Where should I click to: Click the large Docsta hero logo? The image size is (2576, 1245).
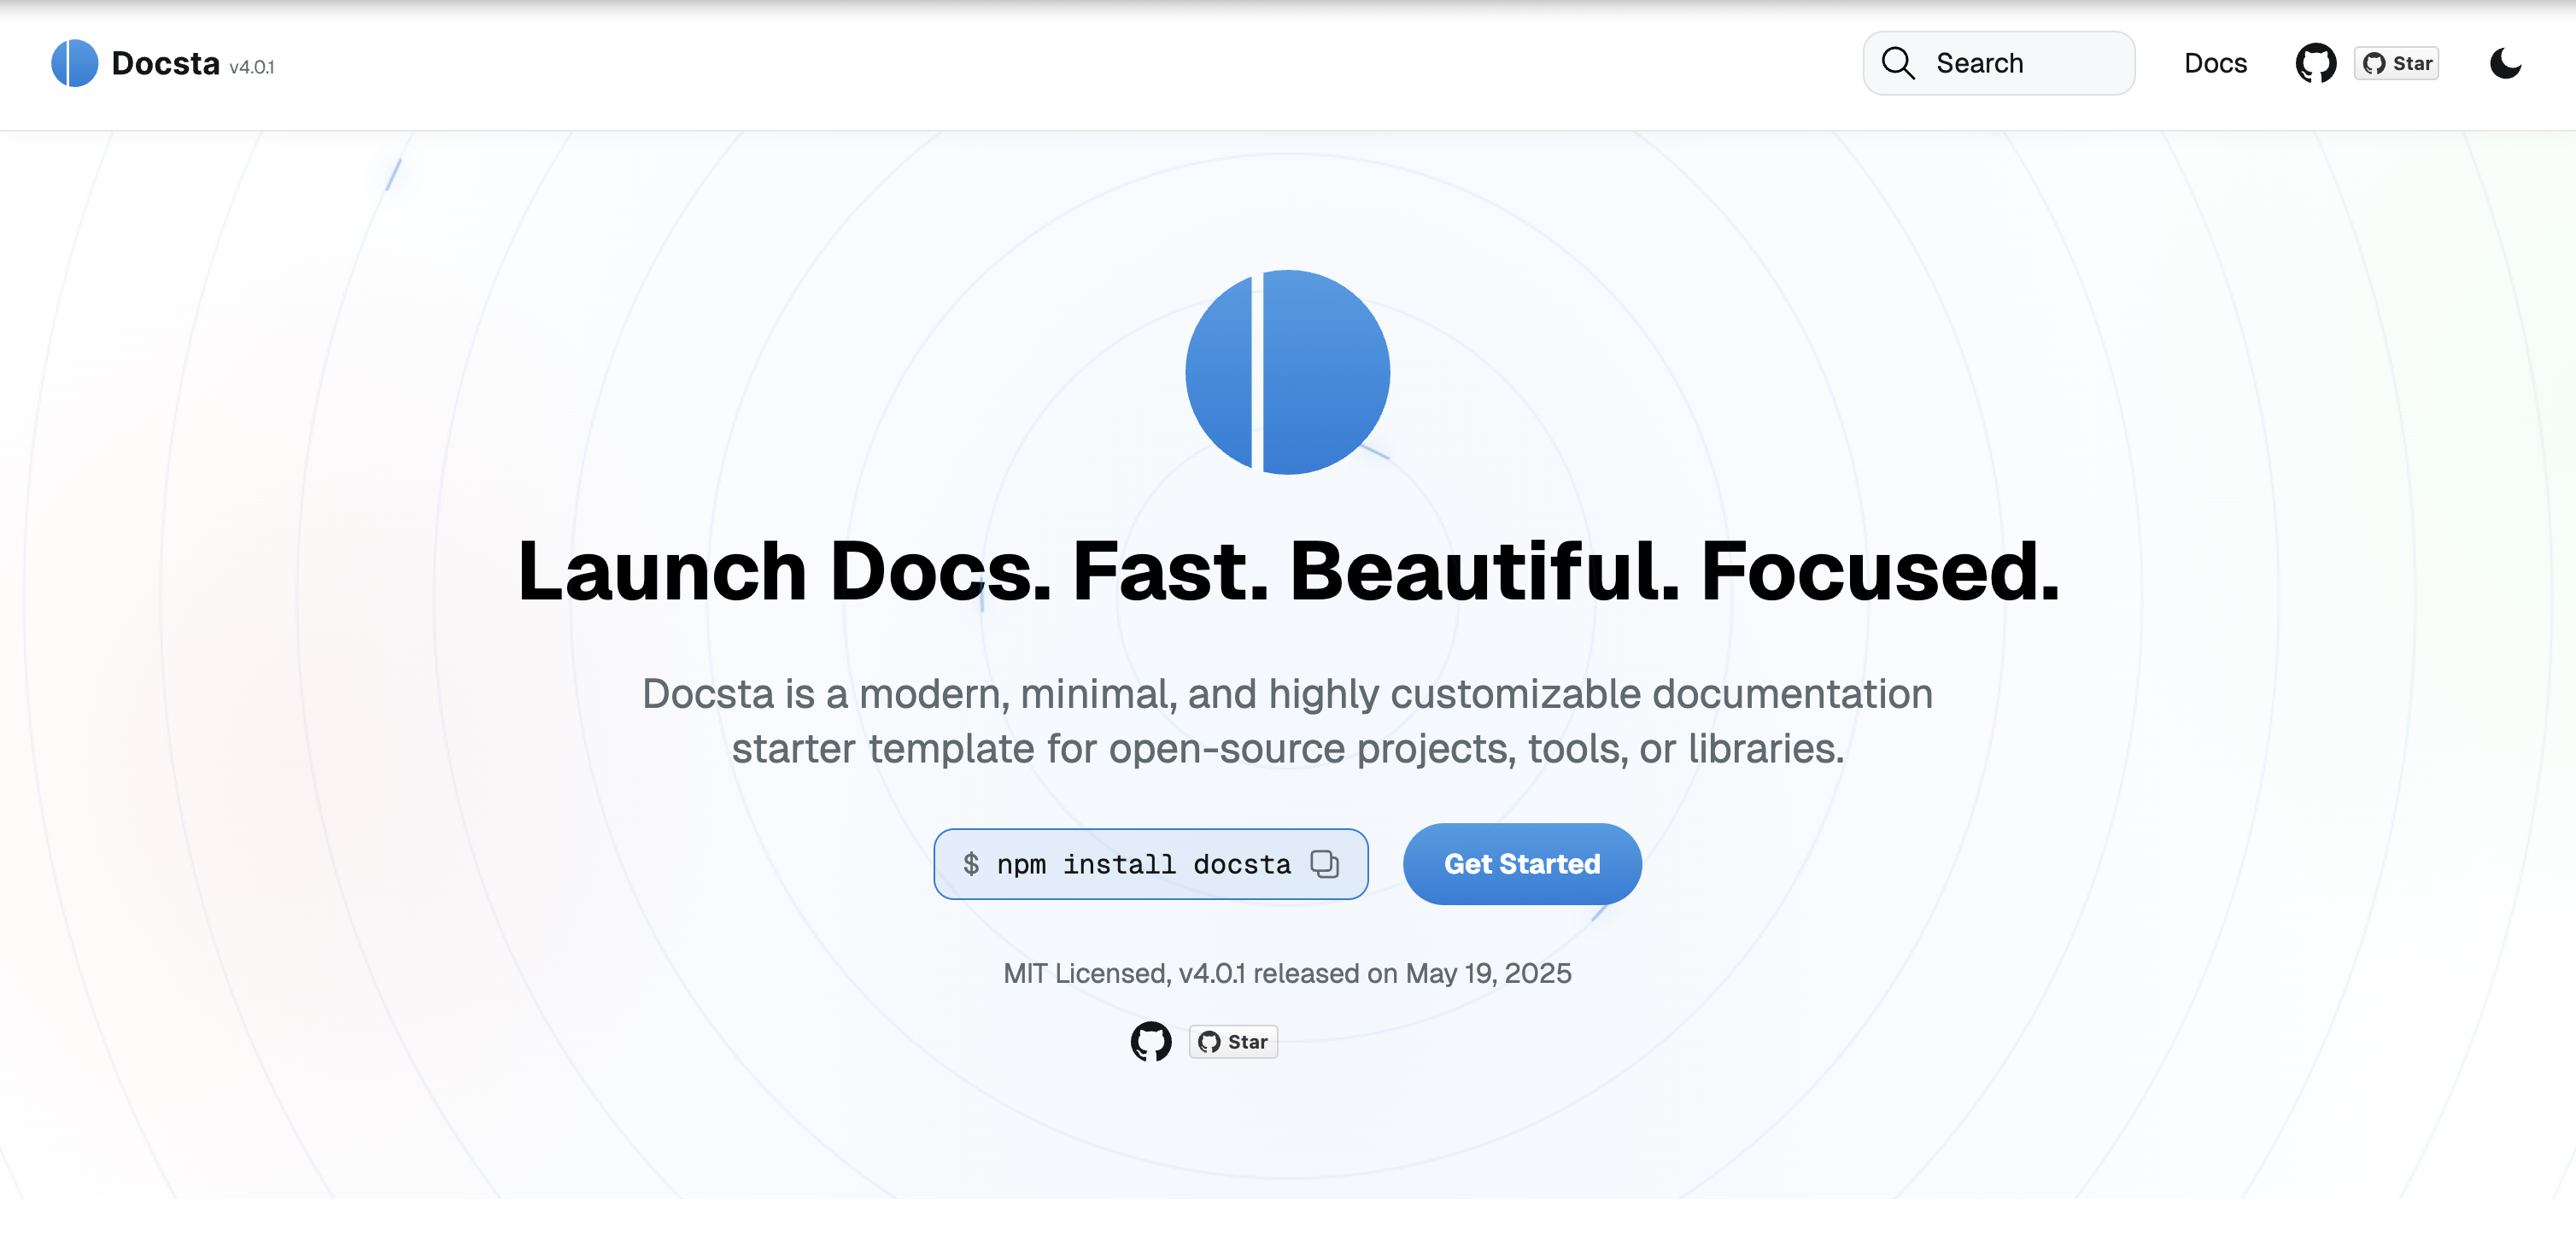[x=1287, y=372]
